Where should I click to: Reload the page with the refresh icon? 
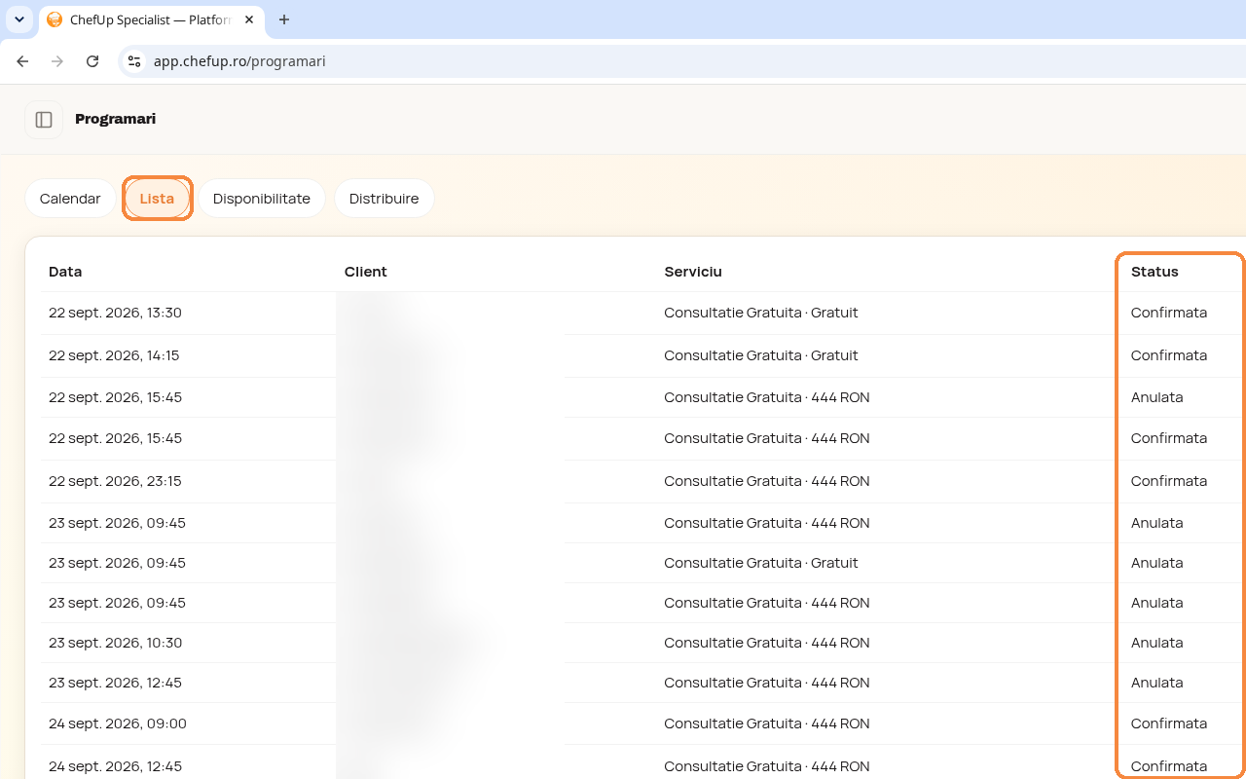point(92,61)
